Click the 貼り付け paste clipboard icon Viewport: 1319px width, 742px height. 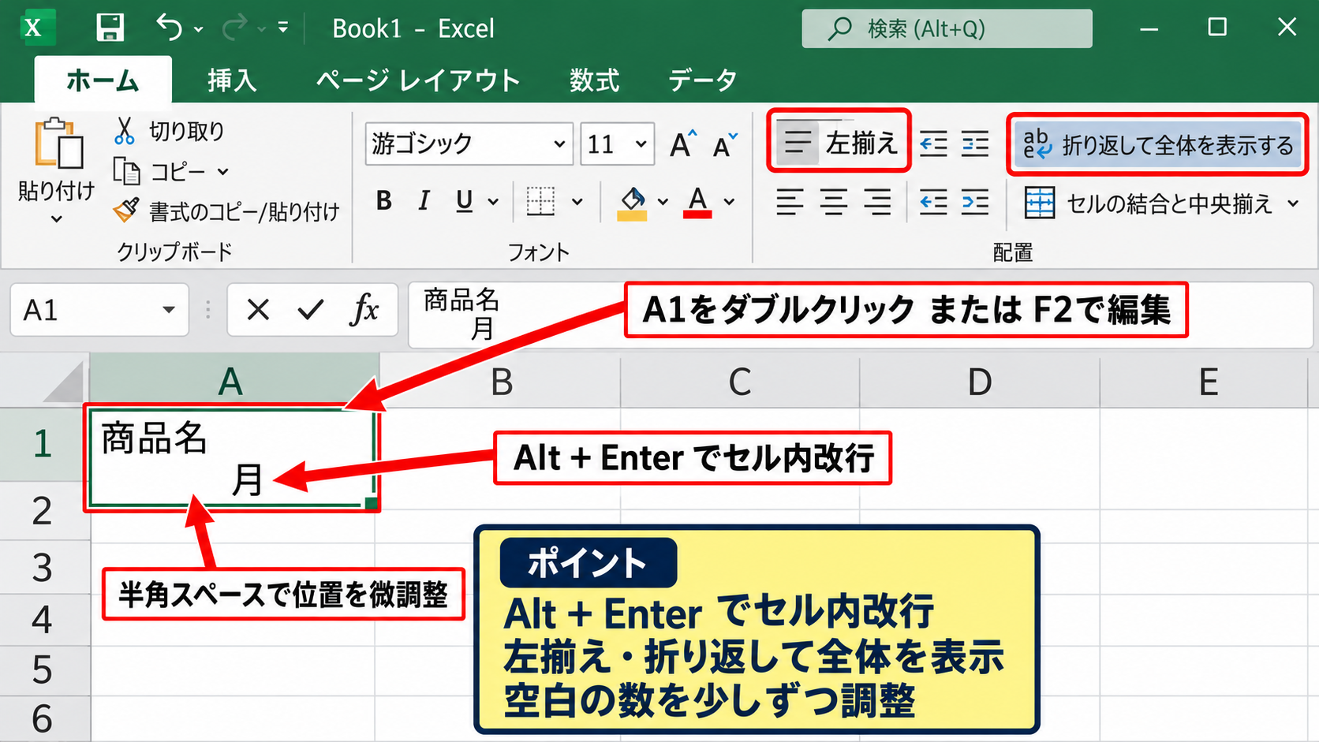click(x=58, y=144)
